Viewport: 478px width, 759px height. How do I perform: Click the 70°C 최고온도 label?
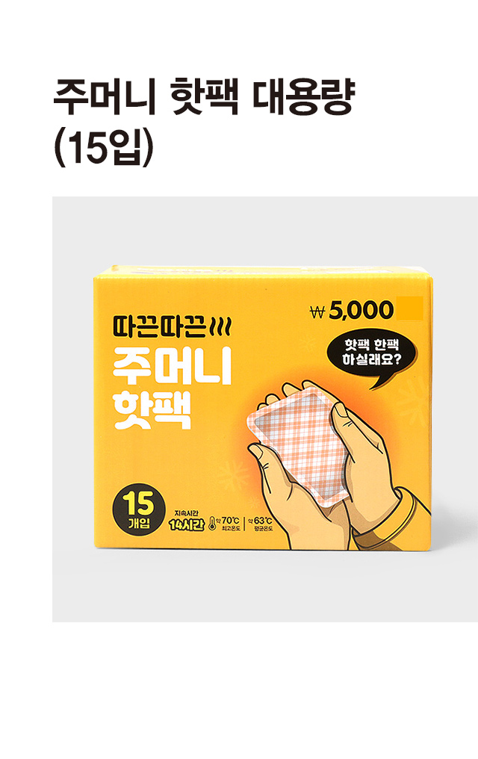230,523
